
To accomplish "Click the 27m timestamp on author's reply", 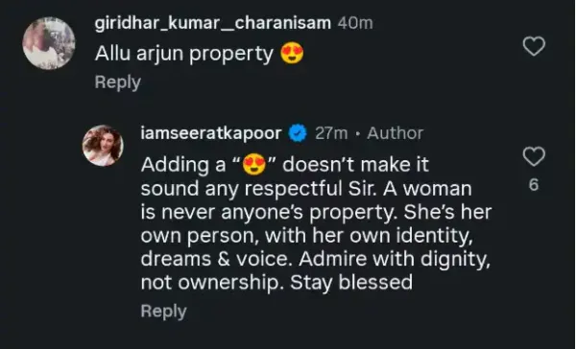I will click(331, 133).
